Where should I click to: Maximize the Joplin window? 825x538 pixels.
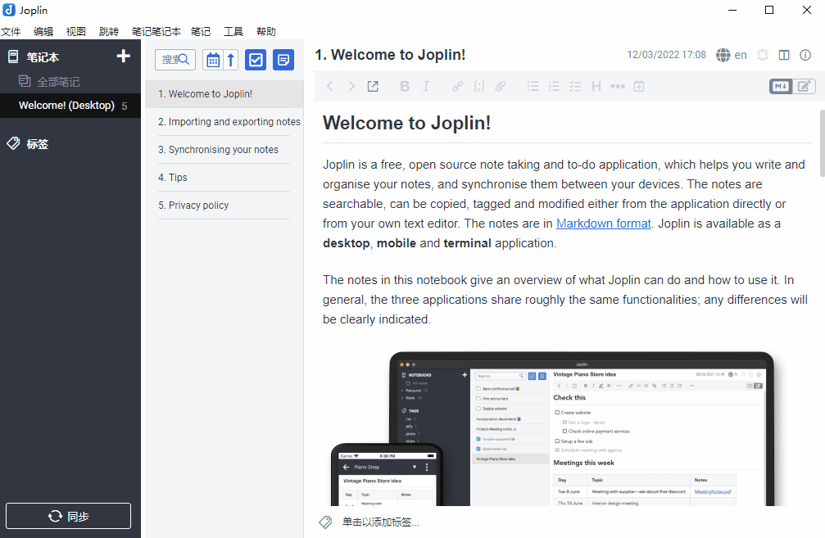tap(769, 10)
